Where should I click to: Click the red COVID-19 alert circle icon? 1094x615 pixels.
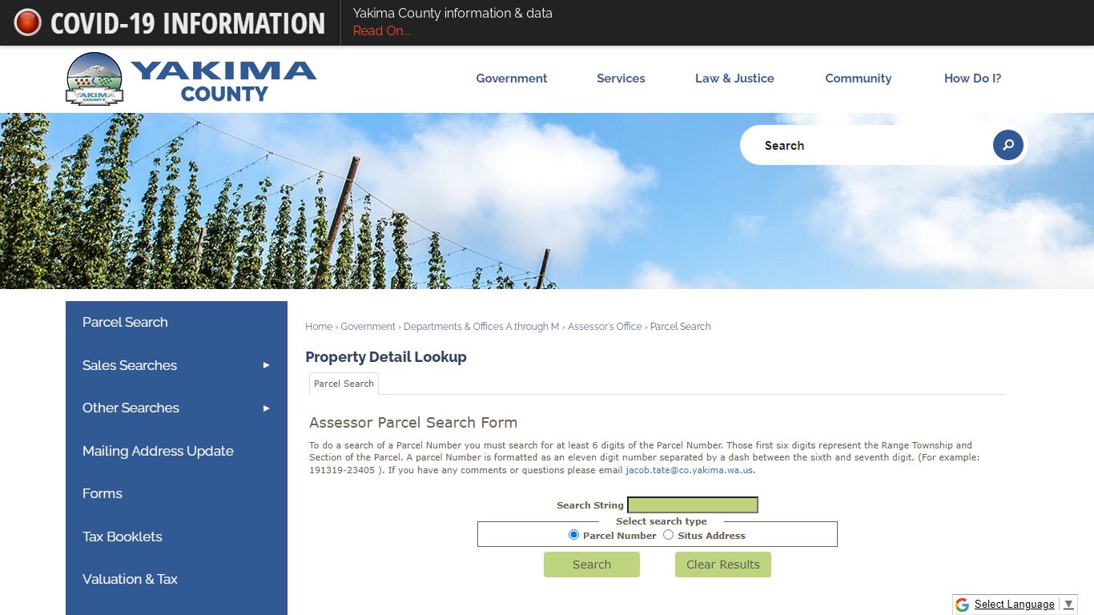(x=27, y=22)
